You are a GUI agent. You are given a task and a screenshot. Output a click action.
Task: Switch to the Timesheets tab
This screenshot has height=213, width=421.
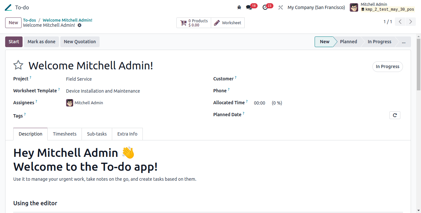click(x=65, y=134)
